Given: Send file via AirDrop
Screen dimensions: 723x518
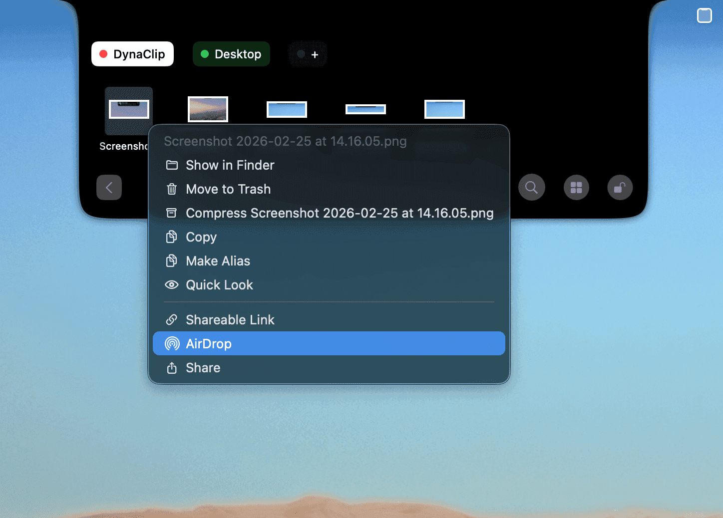Looking at the screenshot, I should 329,343.
